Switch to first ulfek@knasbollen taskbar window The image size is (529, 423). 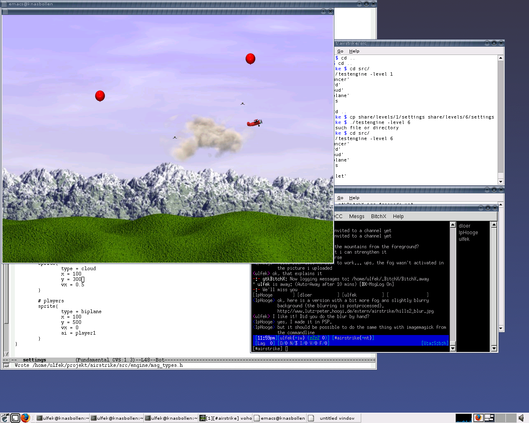click(63, 418)
